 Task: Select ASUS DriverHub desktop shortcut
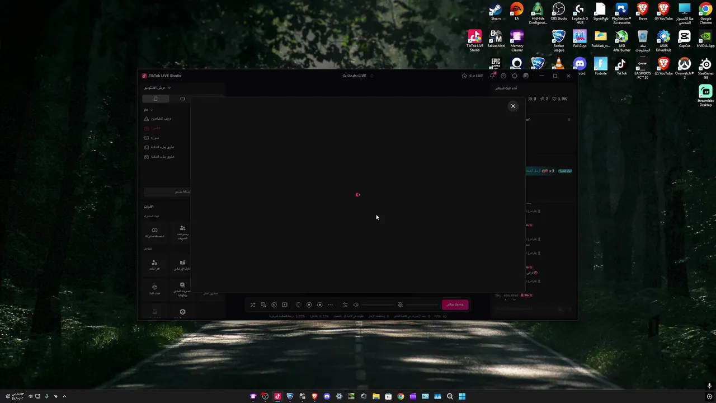663,40
